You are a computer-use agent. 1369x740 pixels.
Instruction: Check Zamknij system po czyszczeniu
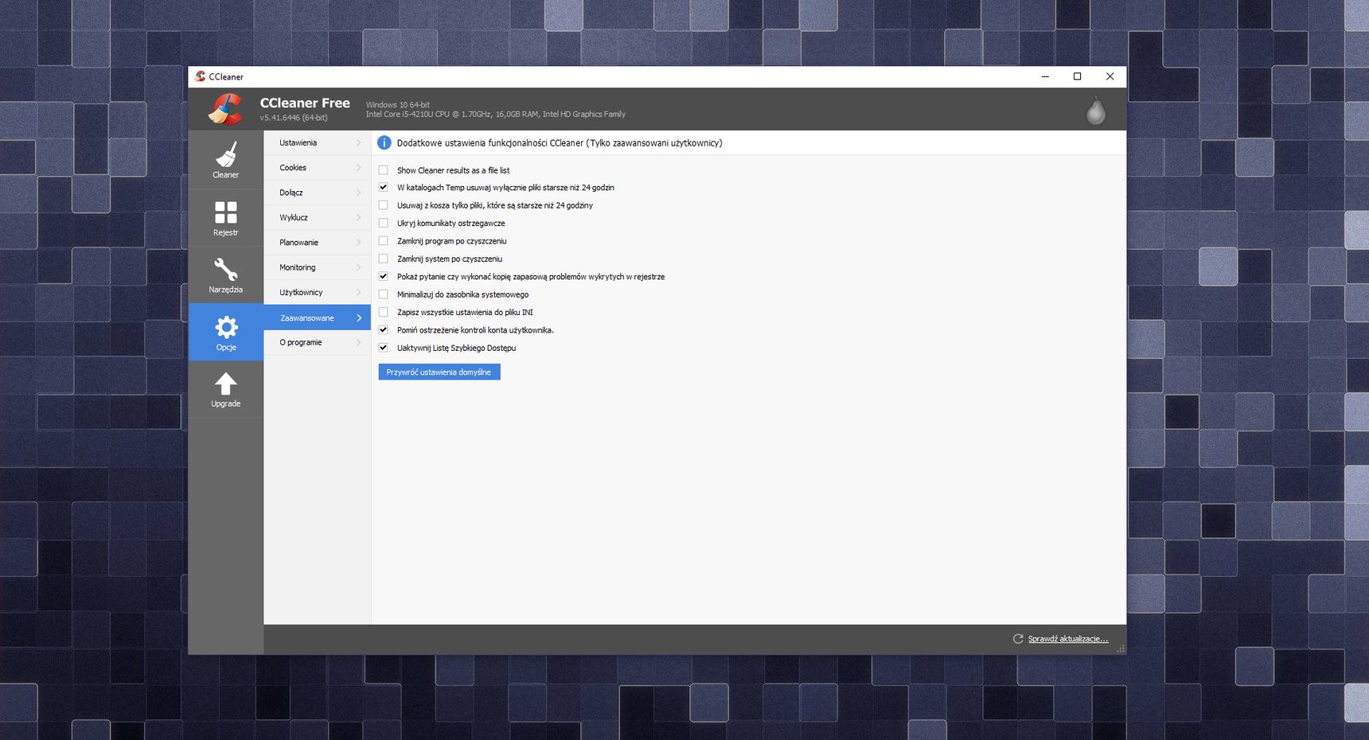click(x=384, y=259)
